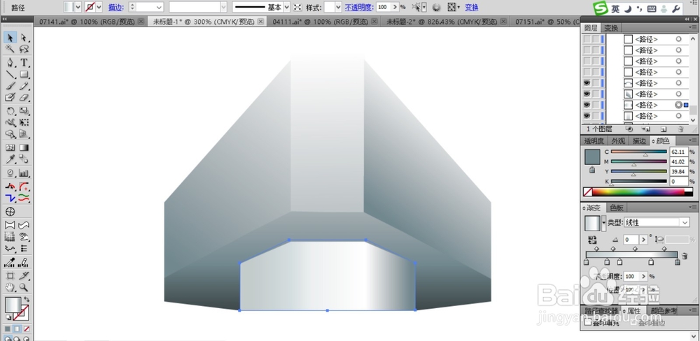Pick the Rectangle tool
700x341 pixels.
(24, 75)
